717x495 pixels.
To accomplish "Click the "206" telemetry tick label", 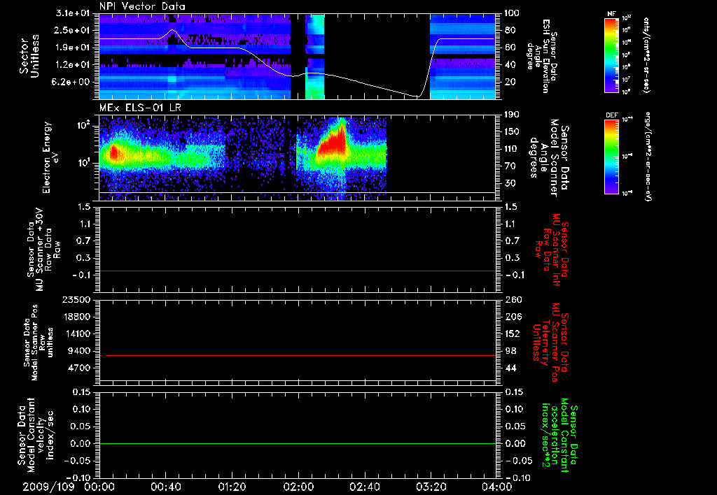I will (x=513, y=317).
